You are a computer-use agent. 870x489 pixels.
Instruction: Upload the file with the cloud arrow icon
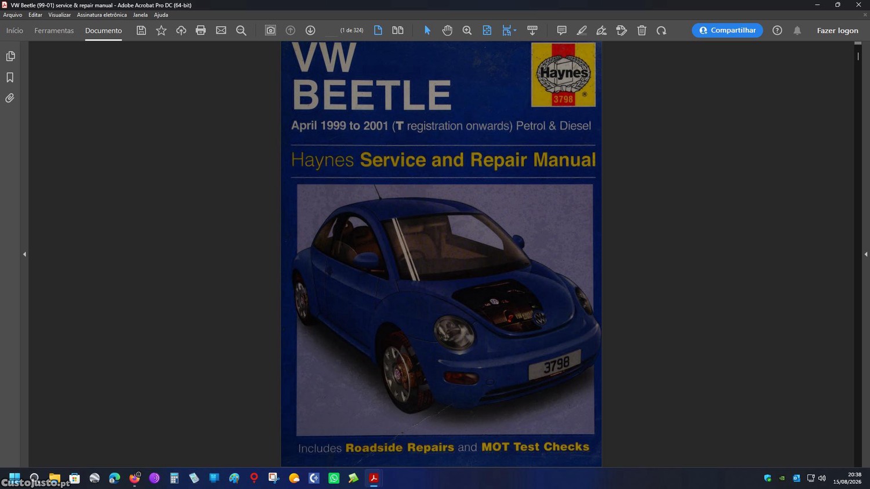point(181,30)
